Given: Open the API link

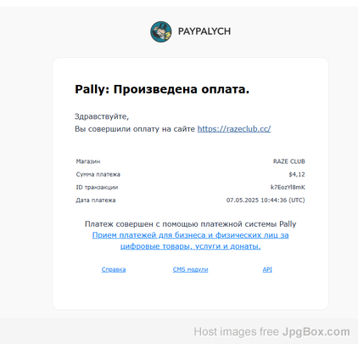Looking at the screenshot, I should (x=267, y=269).
